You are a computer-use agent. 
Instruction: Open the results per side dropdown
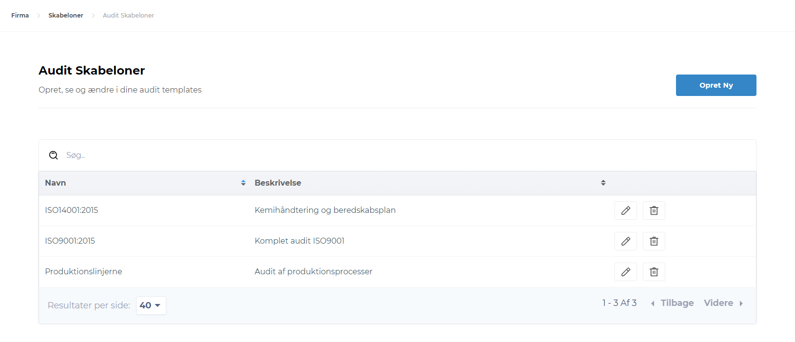(x=151, y=305)
